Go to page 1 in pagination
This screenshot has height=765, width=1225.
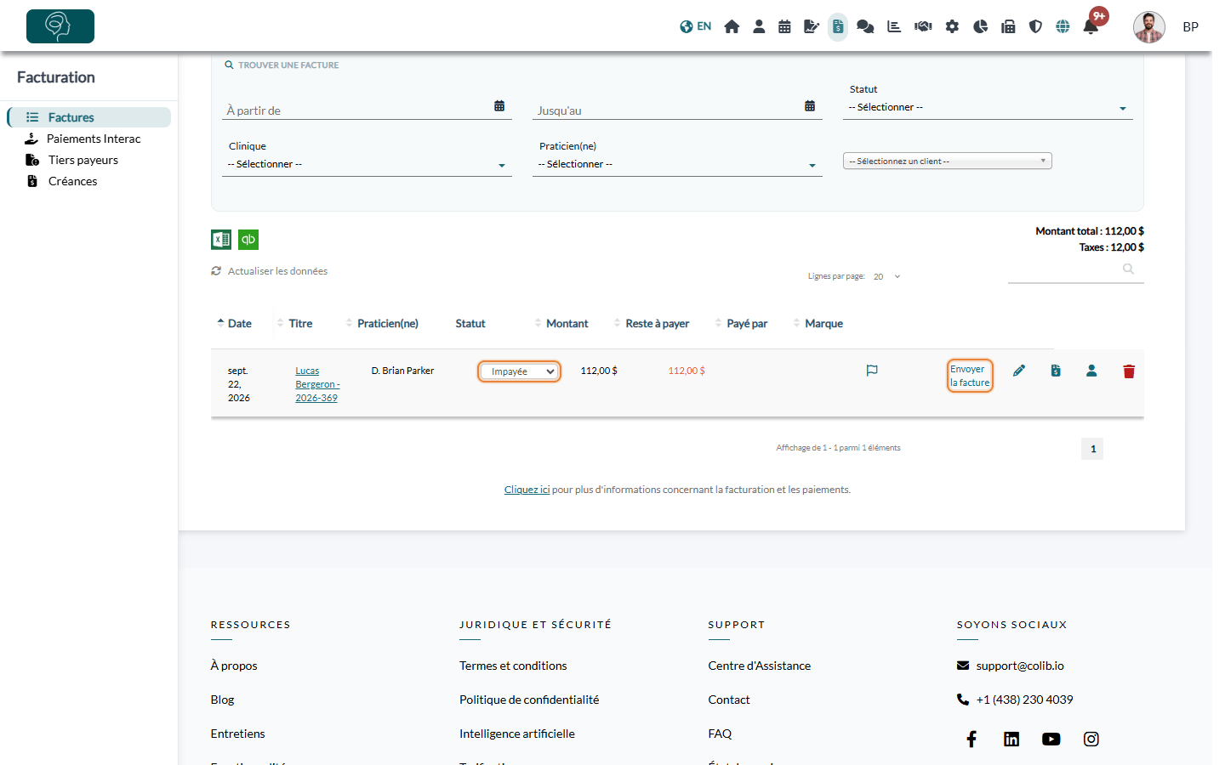click(1092, 449)
